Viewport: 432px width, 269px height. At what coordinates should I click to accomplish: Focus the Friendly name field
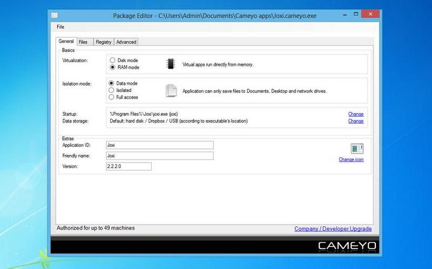pos(160,156)
